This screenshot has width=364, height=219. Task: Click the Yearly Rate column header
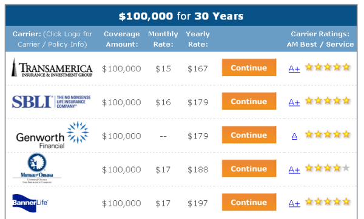pyautogui.click(x=198, y=39)
